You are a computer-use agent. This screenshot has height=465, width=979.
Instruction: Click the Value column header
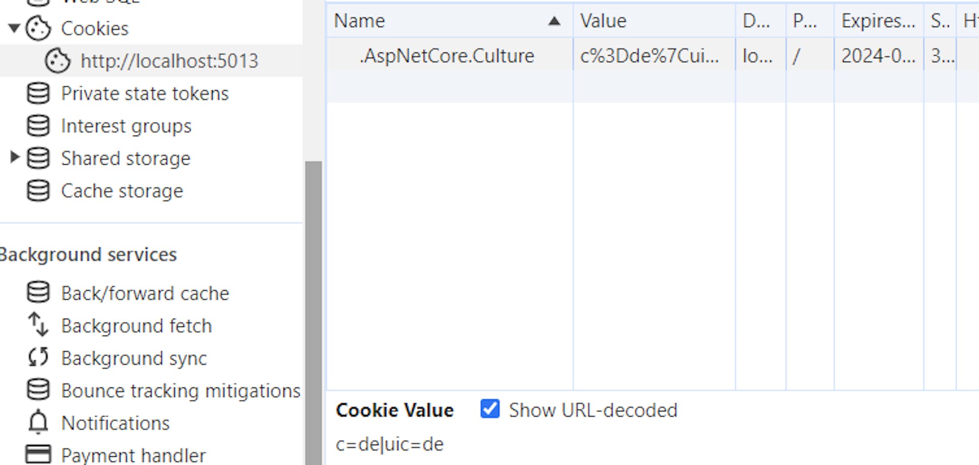(x=603, y=21)
